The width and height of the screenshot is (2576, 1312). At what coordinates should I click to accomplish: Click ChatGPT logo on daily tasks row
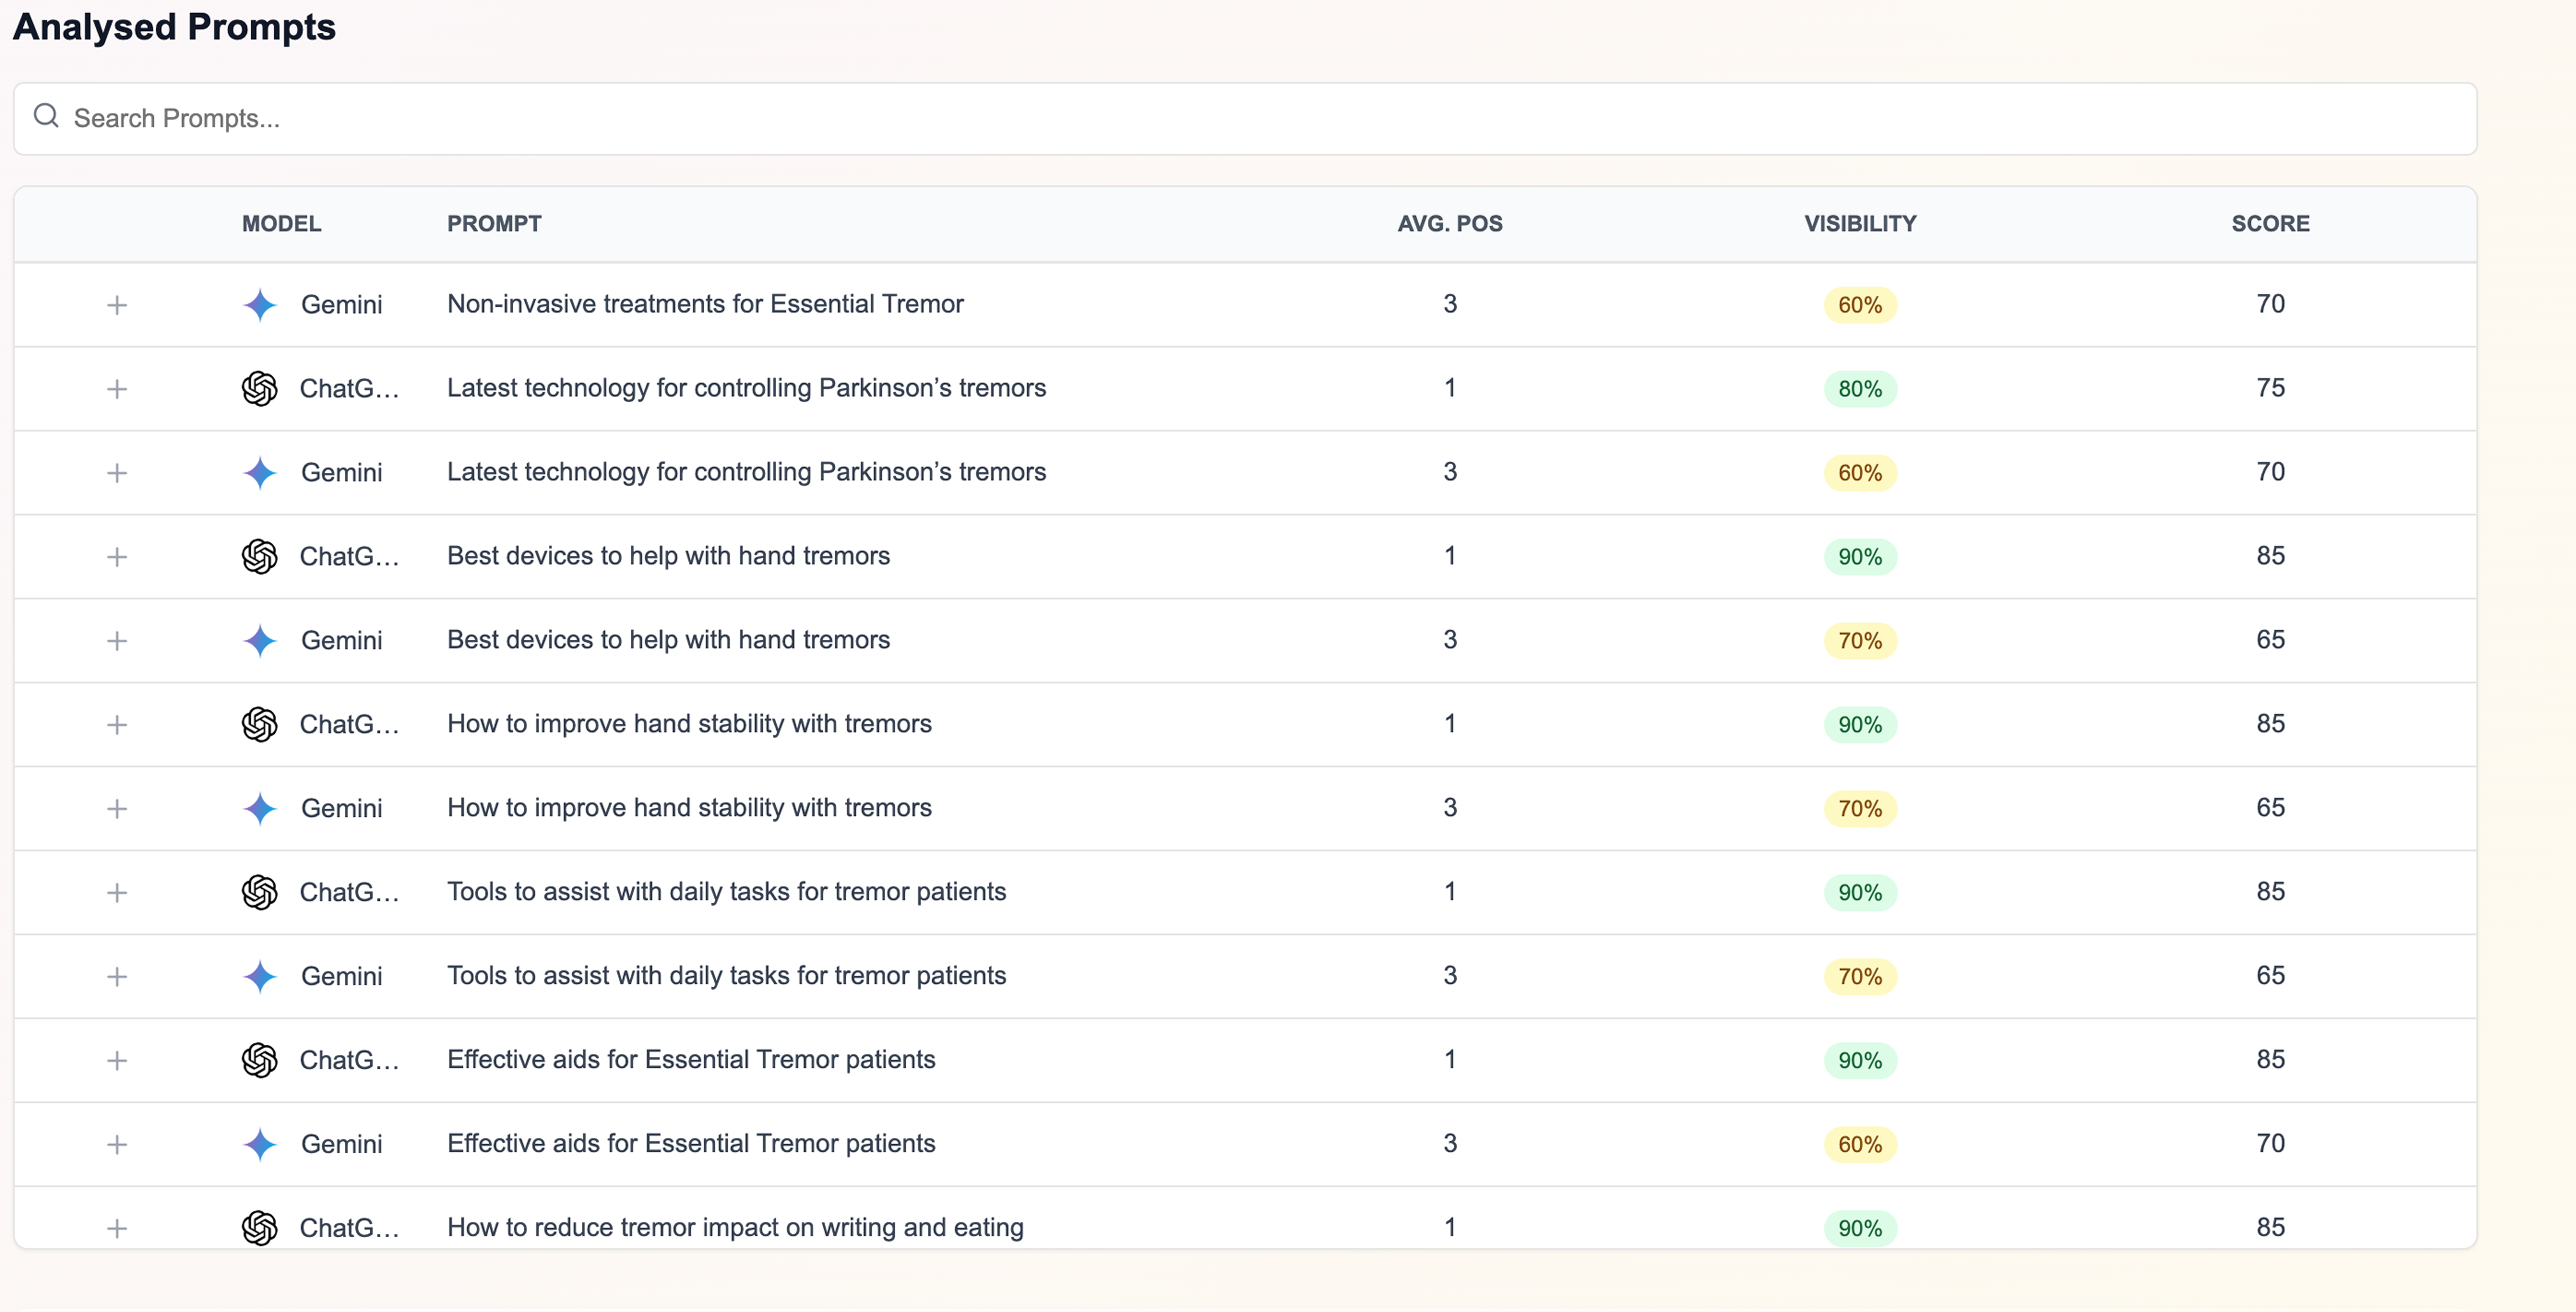click(260, 892)
